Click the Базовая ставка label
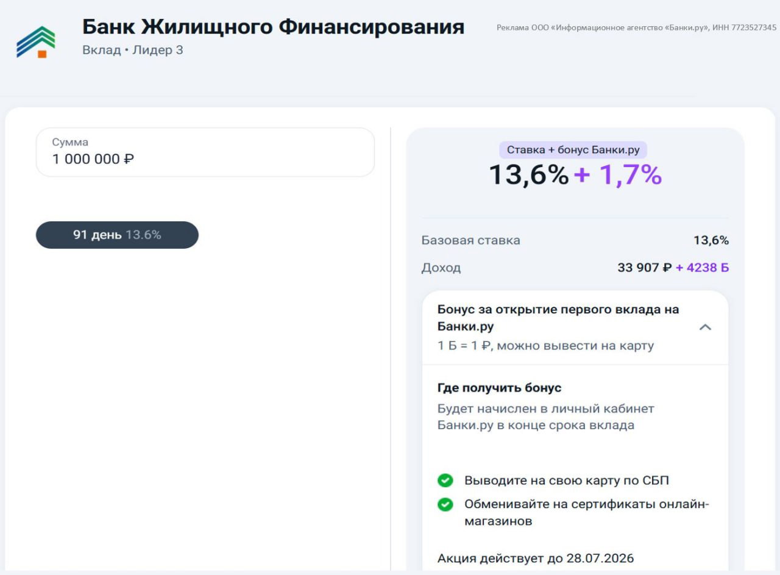This screenshot has width=780, height=575. [x=471, y=240]
